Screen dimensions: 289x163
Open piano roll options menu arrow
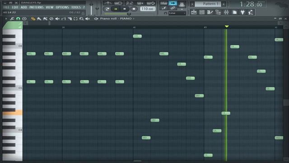[x=6, y=19]
